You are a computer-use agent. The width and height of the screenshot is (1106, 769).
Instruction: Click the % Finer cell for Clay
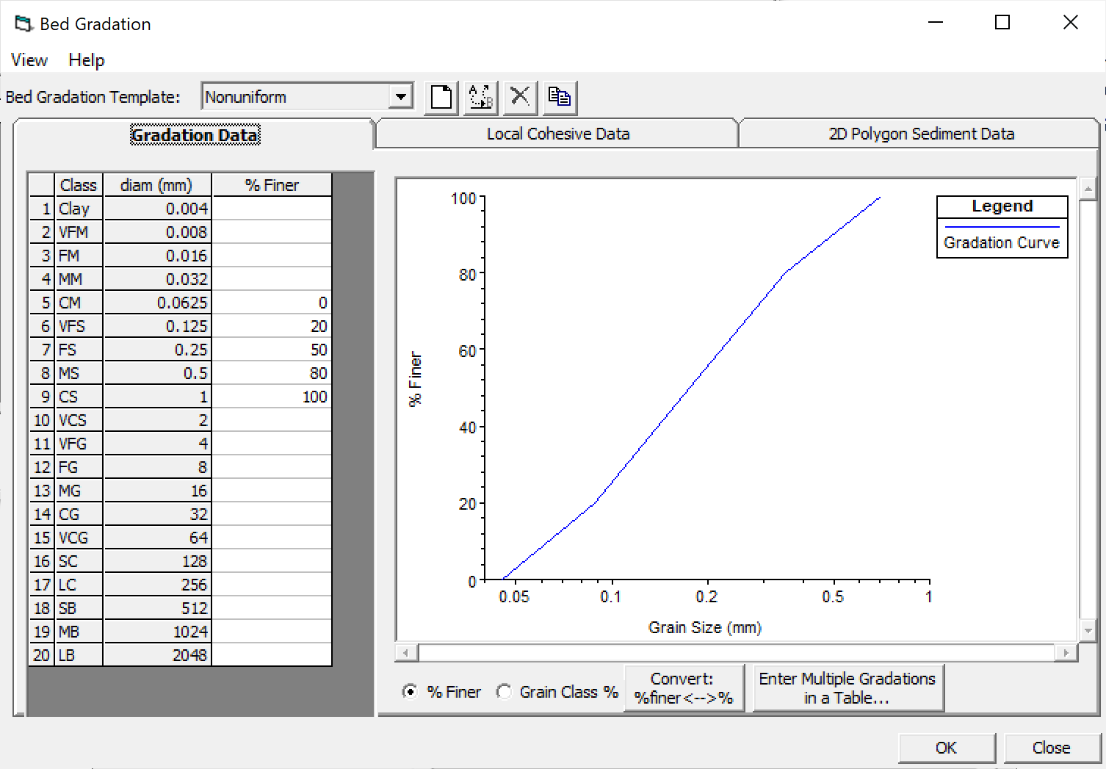[x=272, y=209]
